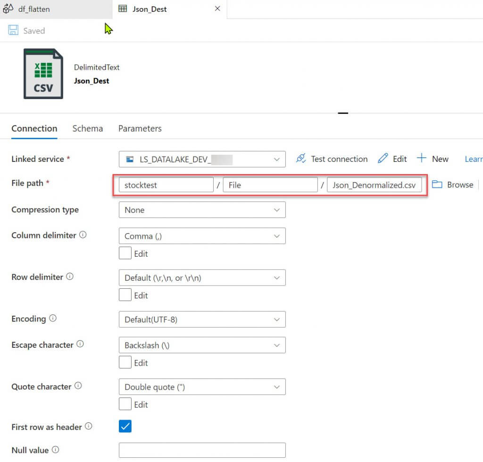Click the Json_Dest table icon in tab
Image resolution: width=483 pixels, height=462 pixels.
click(x=123, y=8)
